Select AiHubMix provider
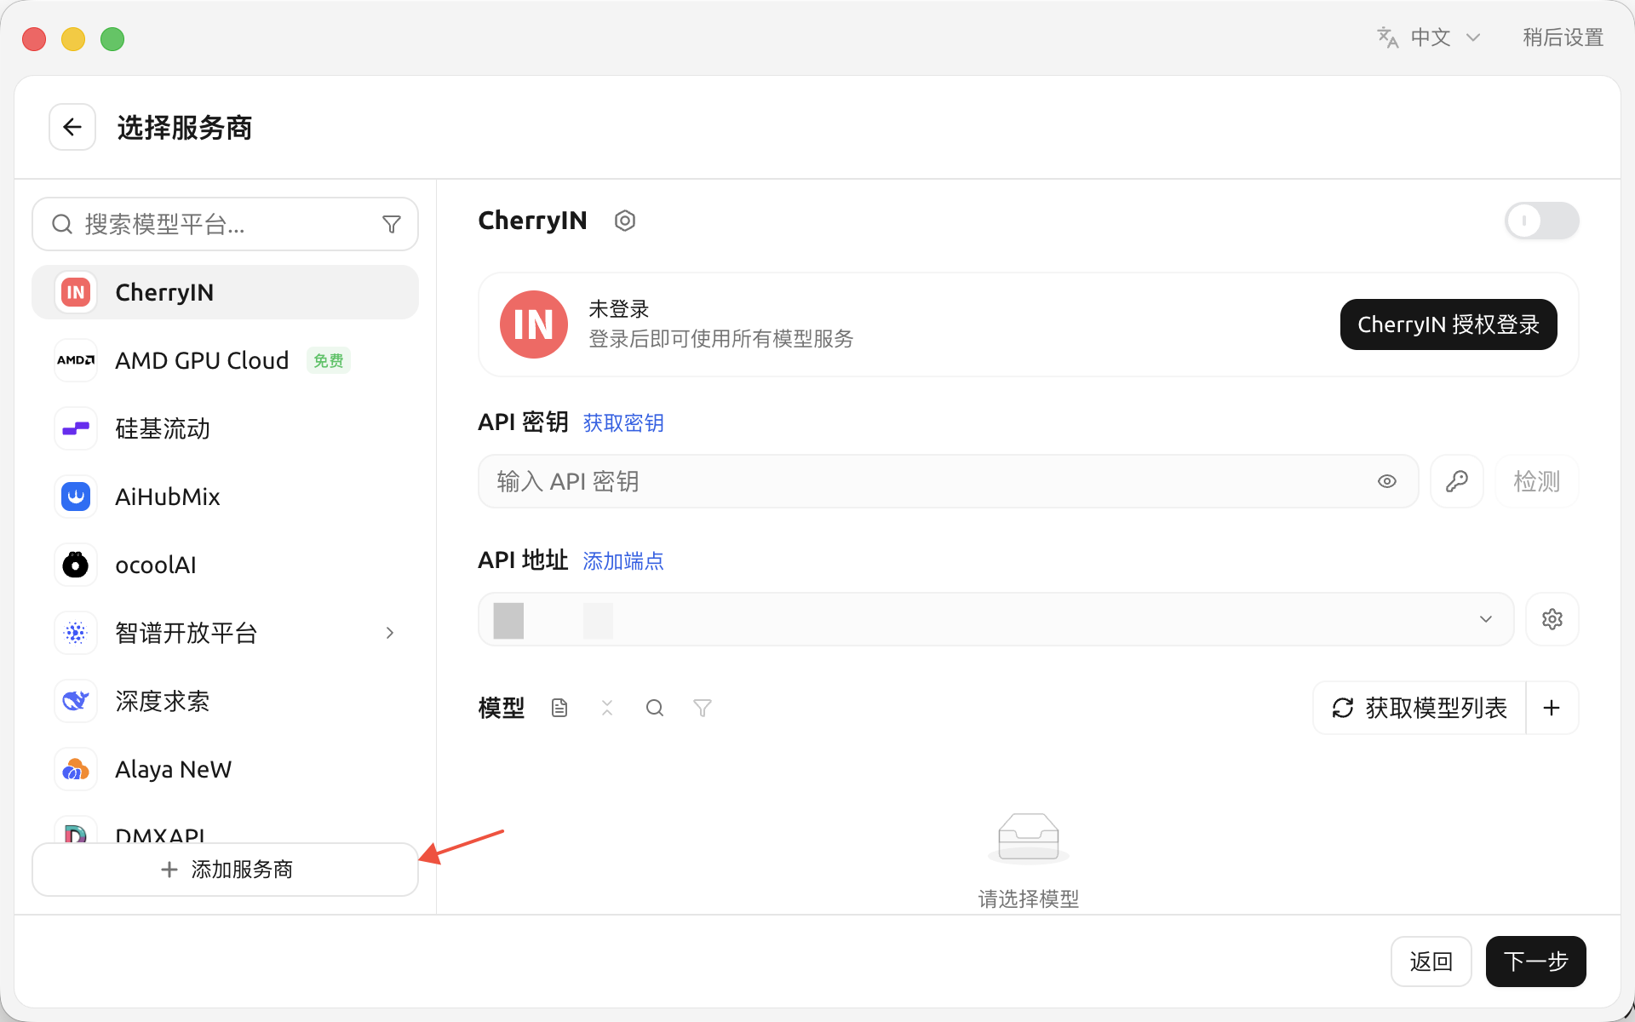The width and height of the screenshot is (1635, 1022). 225,497
